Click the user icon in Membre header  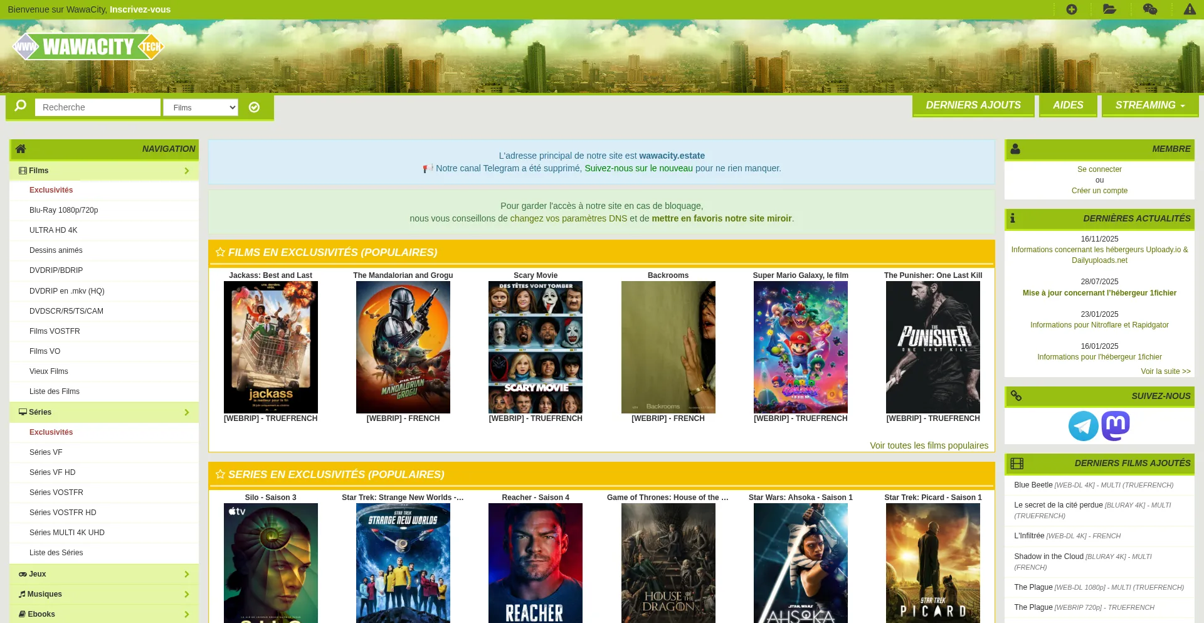coord(1015,149)
